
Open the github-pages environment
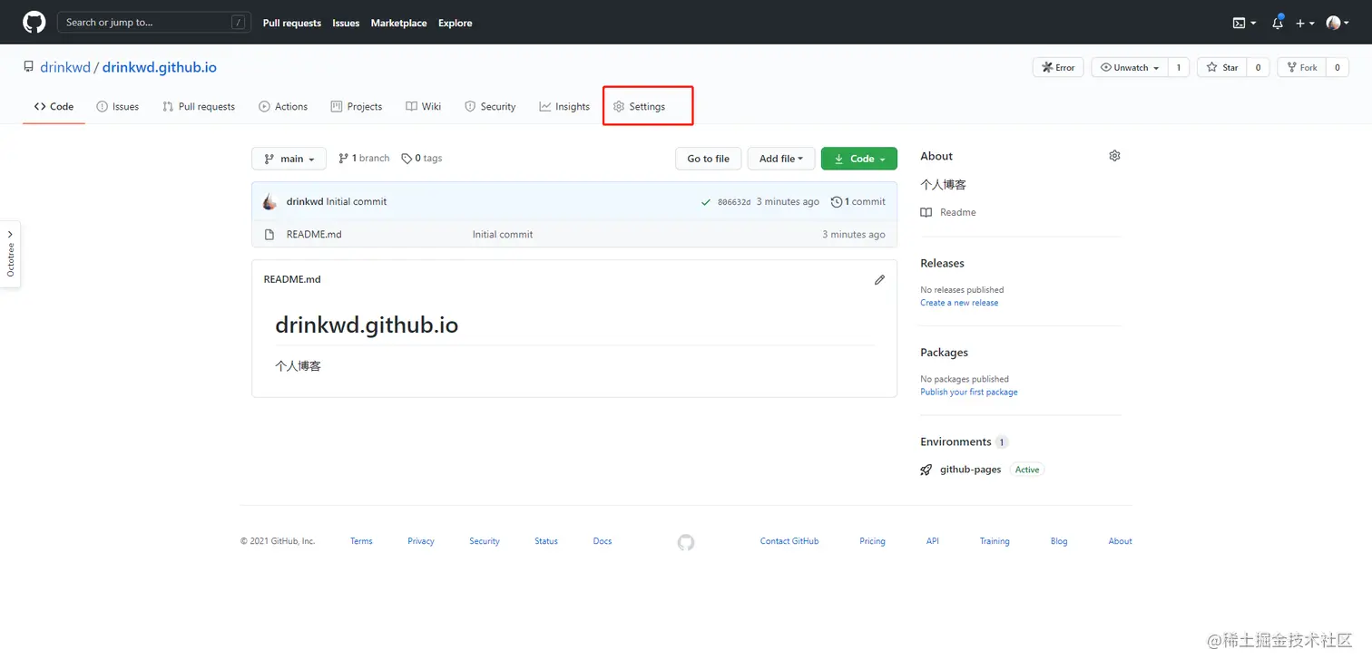(x=970, y=470)
